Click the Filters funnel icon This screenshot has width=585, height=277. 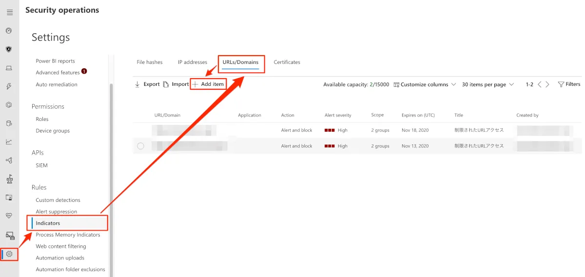click(561, 84)
